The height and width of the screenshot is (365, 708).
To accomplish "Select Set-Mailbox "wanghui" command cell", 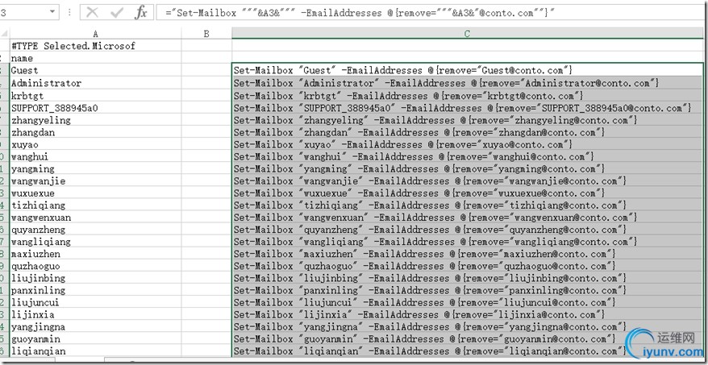I will (x=468, y=156).
